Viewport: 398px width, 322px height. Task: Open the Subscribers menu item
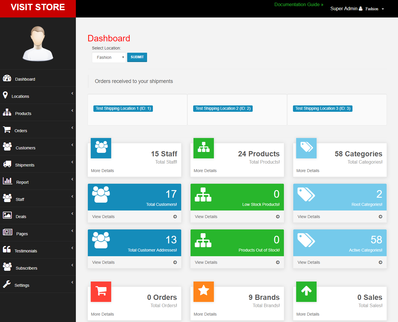point(26,268)
